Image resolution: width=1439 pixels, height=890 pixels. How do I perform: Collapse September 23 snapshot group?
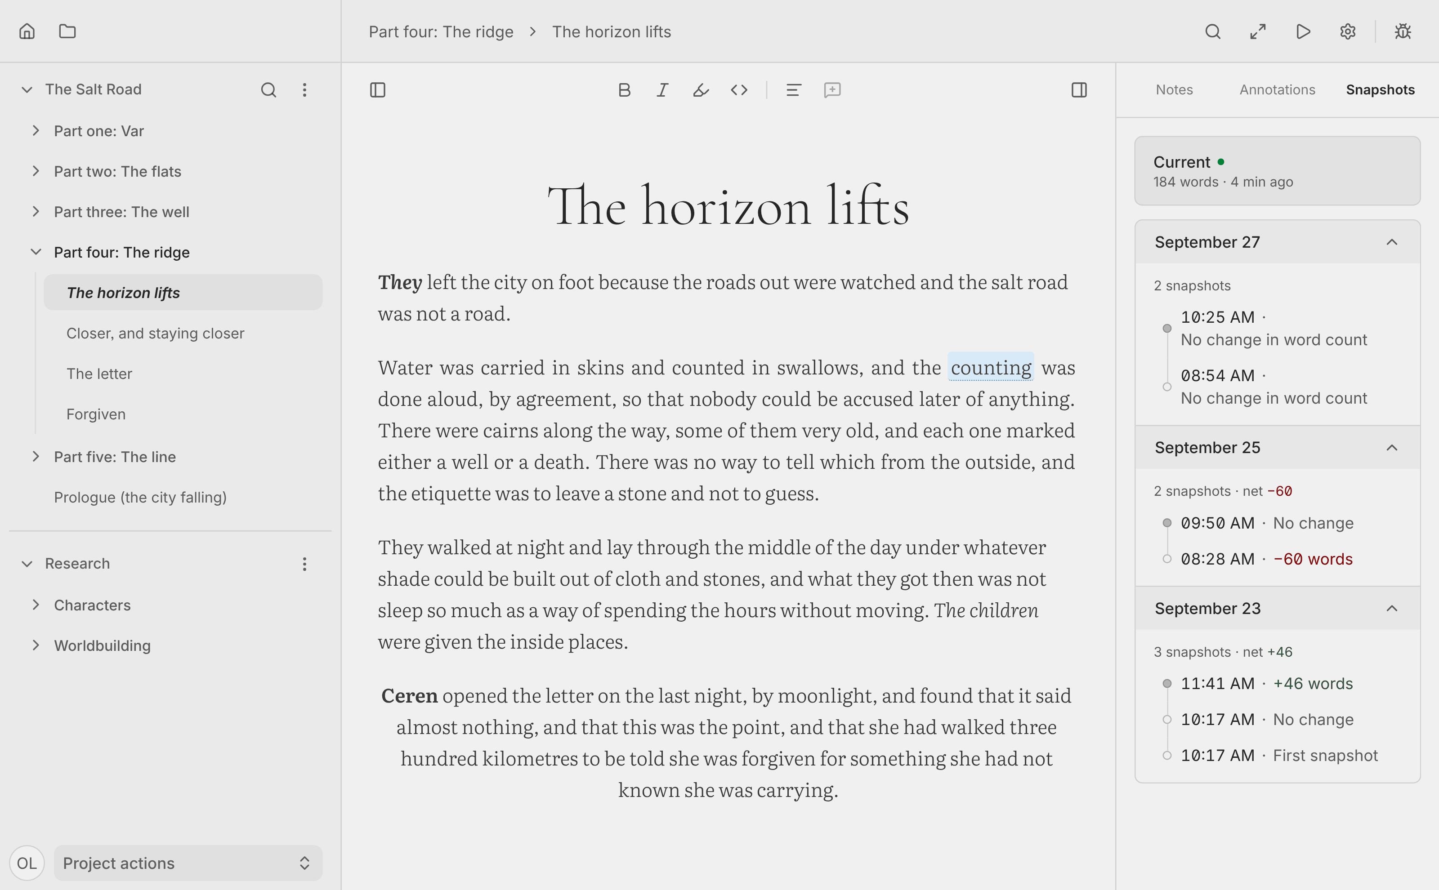point(1392,608)
